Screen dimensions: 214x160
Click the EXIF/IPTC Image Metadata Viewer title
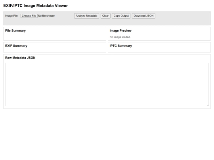(x=36, y=6)
